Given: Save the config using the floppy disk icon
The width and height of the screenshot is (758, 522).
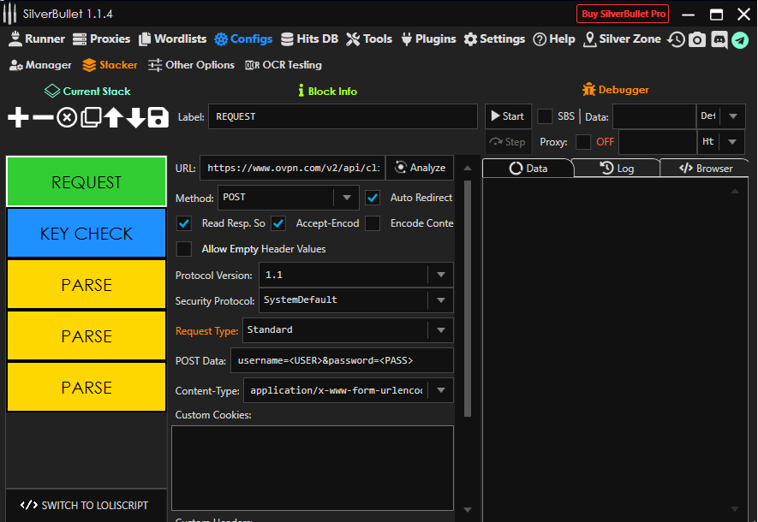Looking at the screenshot, I should [x=158, y=118].
